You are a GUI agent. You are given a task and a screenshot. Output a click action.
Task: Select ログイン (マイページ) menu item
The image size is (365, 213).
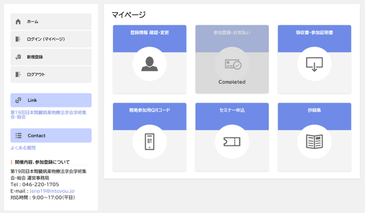[x=51, y=39]
